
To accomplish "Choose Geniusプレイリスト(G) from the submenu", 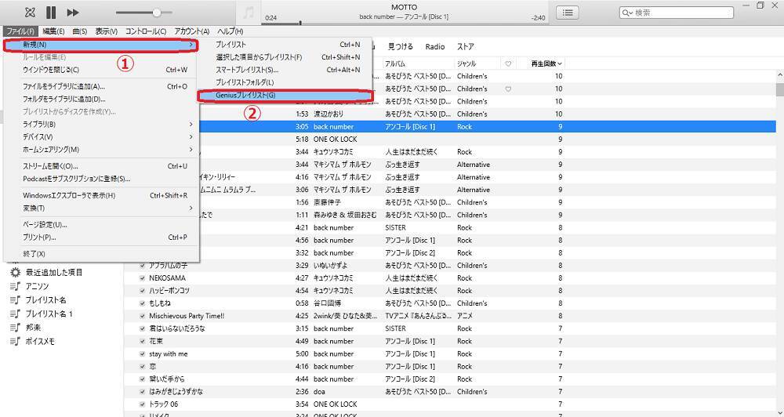I will click(245, 95).
